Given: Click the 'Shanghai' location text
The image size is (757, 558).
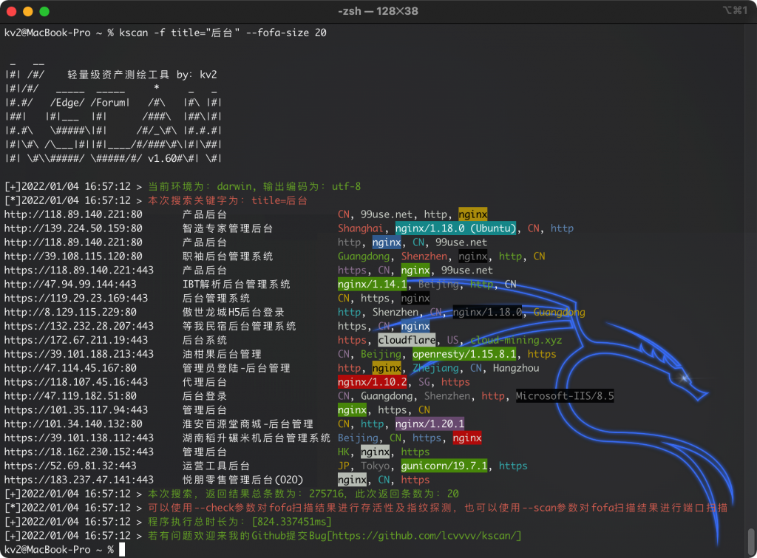Looking at the screenshot, I should [360, 228].
